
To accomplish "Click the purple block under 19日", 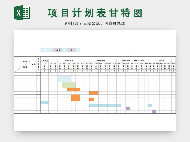I will [128, 109].
